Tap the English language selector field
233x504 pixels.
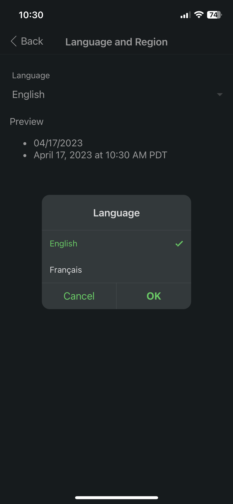(x=116, y=94)
